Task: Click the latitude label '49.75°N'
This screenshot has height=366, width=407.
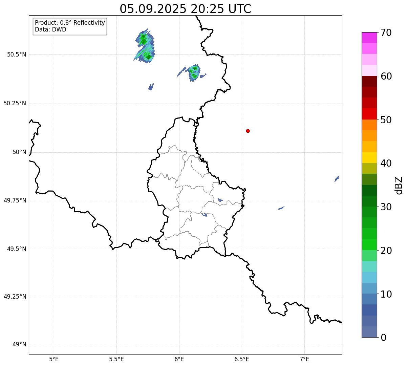Action: pos(15,200)
